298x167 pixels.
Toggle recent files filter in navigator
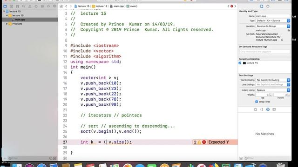point(51,158)
